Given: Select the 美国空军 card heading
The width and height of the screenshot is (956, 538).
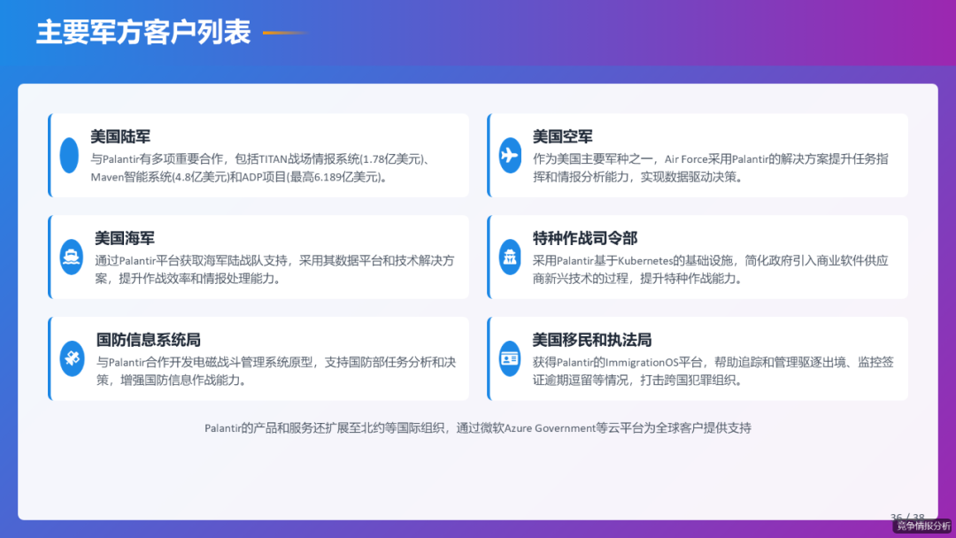Looking at the screenshot, I should pyautogui.click(x=562, y=136).
